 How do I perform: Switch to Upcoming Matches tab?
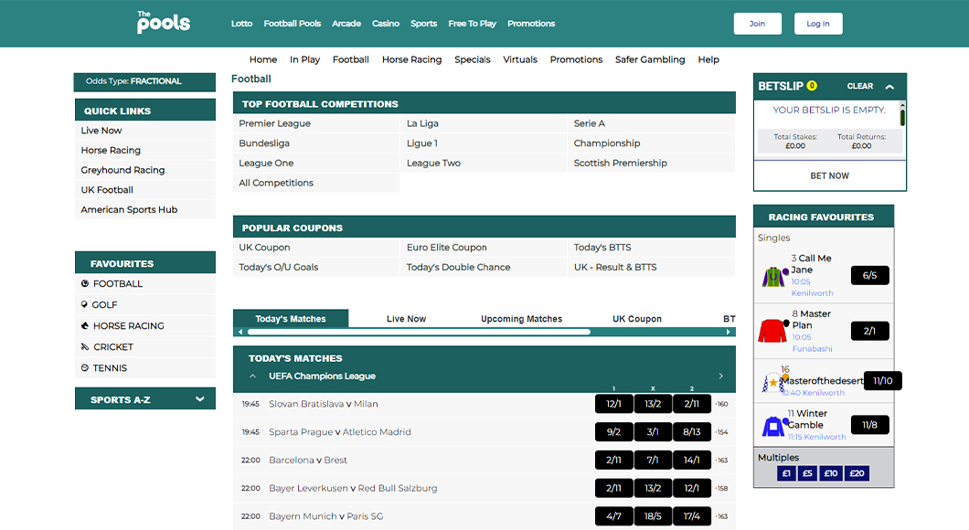pyautogui.click(x=522, y=319)
